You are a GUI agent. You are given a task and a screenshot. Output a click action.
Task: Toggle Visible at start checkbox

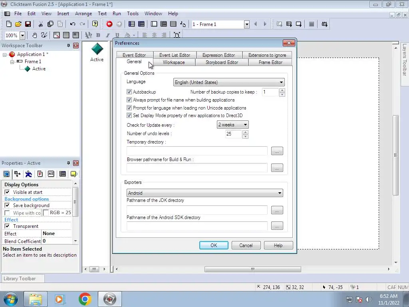[7, 192]
